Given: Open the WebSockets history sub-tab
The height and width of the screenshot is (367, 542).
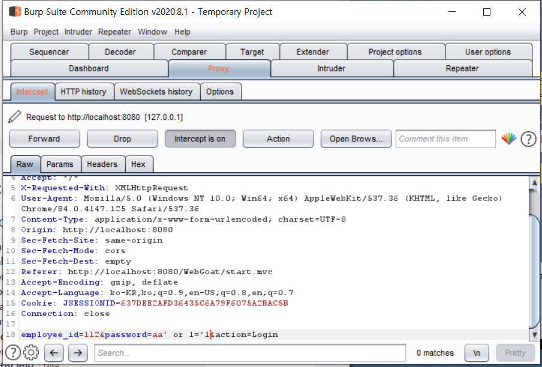Looking at the screenshot, I should pos(156,92).
